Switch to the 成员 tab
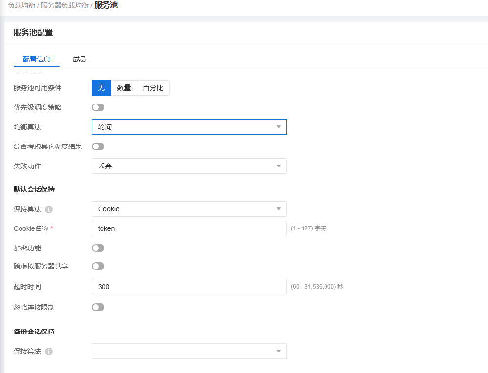Screen dimensions: 488x373 pyautogui.click(x=79, y=59)
